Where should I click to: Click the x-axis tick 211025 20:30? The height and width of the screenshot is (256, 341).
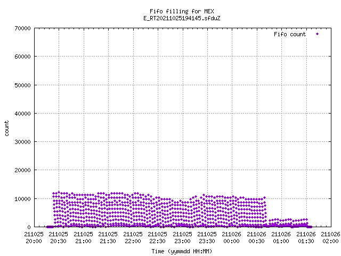(x=58, y=238)
